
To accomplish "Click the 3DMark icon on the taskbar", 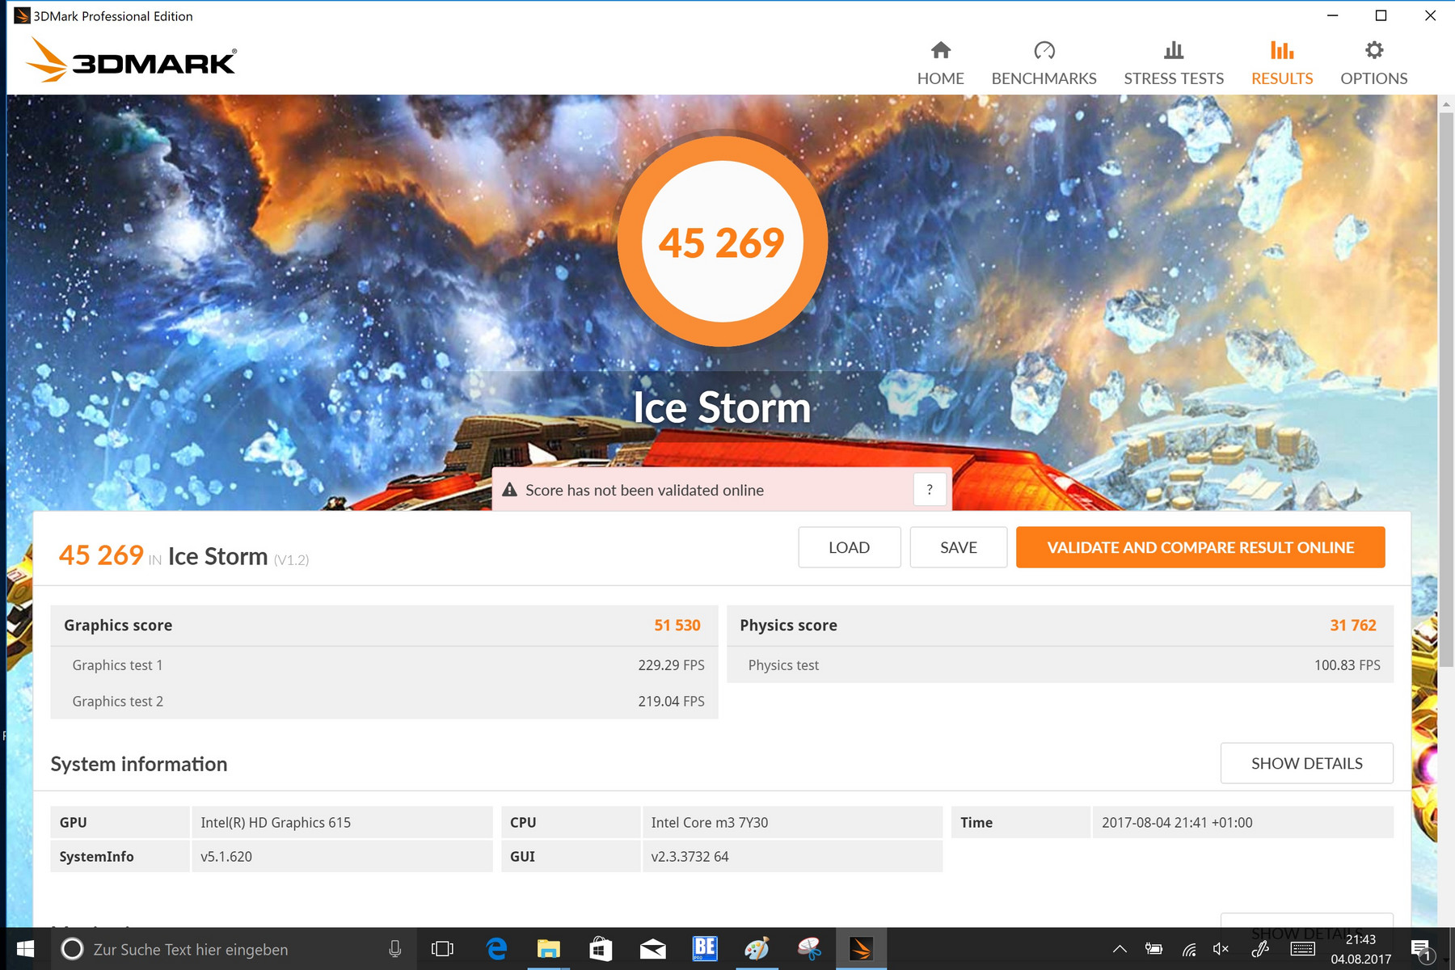I will tap(861, 949).
